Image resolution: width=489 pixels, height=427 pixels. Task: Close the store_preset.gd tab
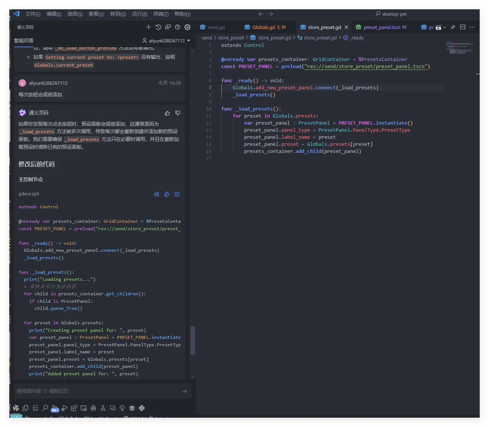(x=346, y=27)
